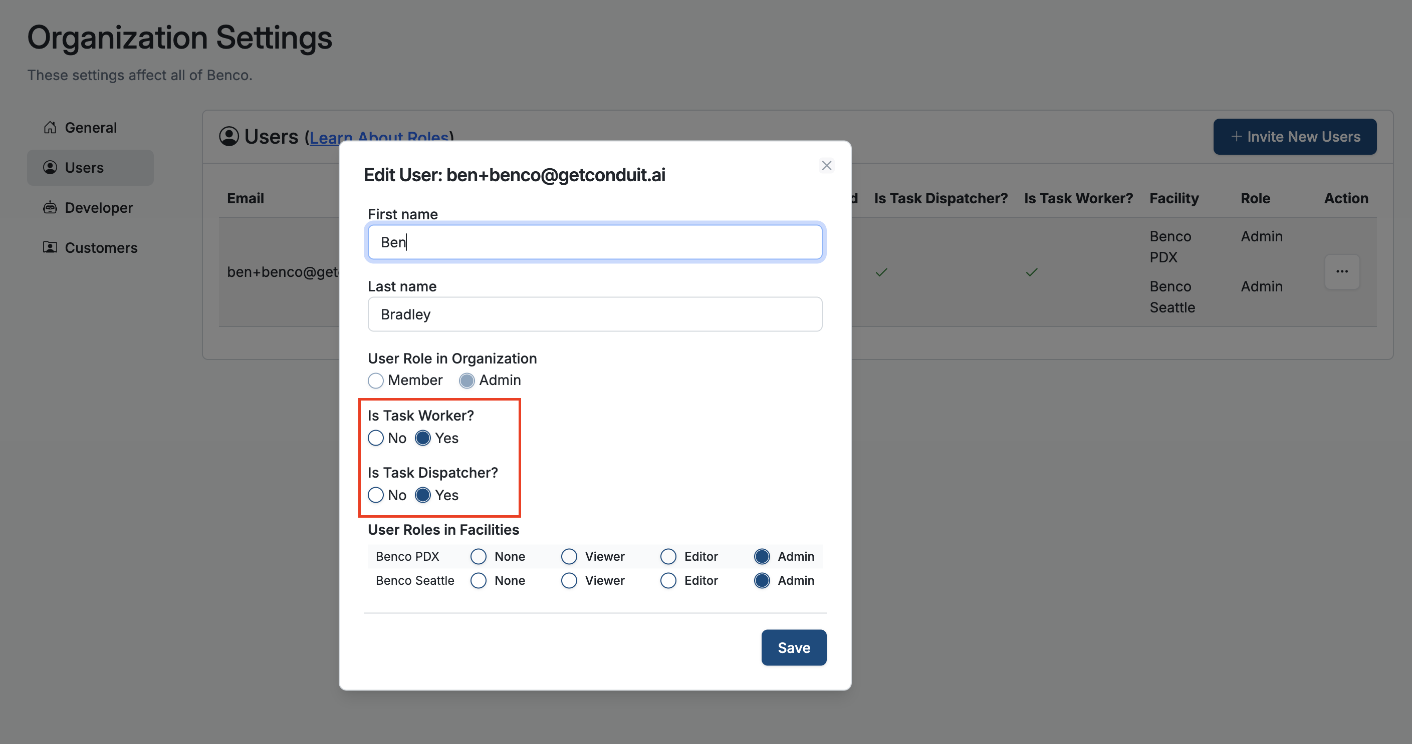The image size is (1412, 744).
Task: Select Viewer role for Benco Seattle
Action: click(569, 581)
